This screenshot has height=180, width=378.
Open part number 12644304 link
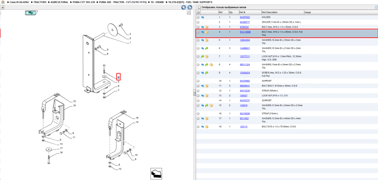click(245, 40)
